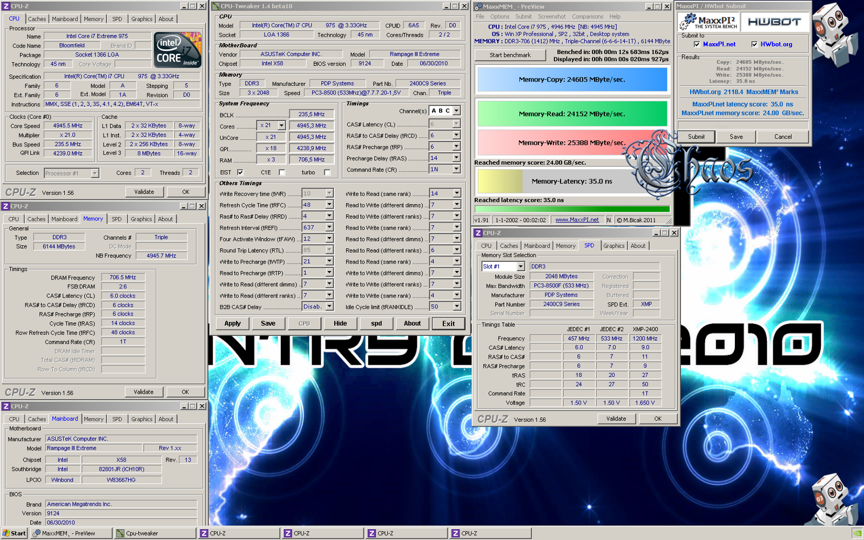Switch to Graphics tab in CPU-Z SPD window

613,246
